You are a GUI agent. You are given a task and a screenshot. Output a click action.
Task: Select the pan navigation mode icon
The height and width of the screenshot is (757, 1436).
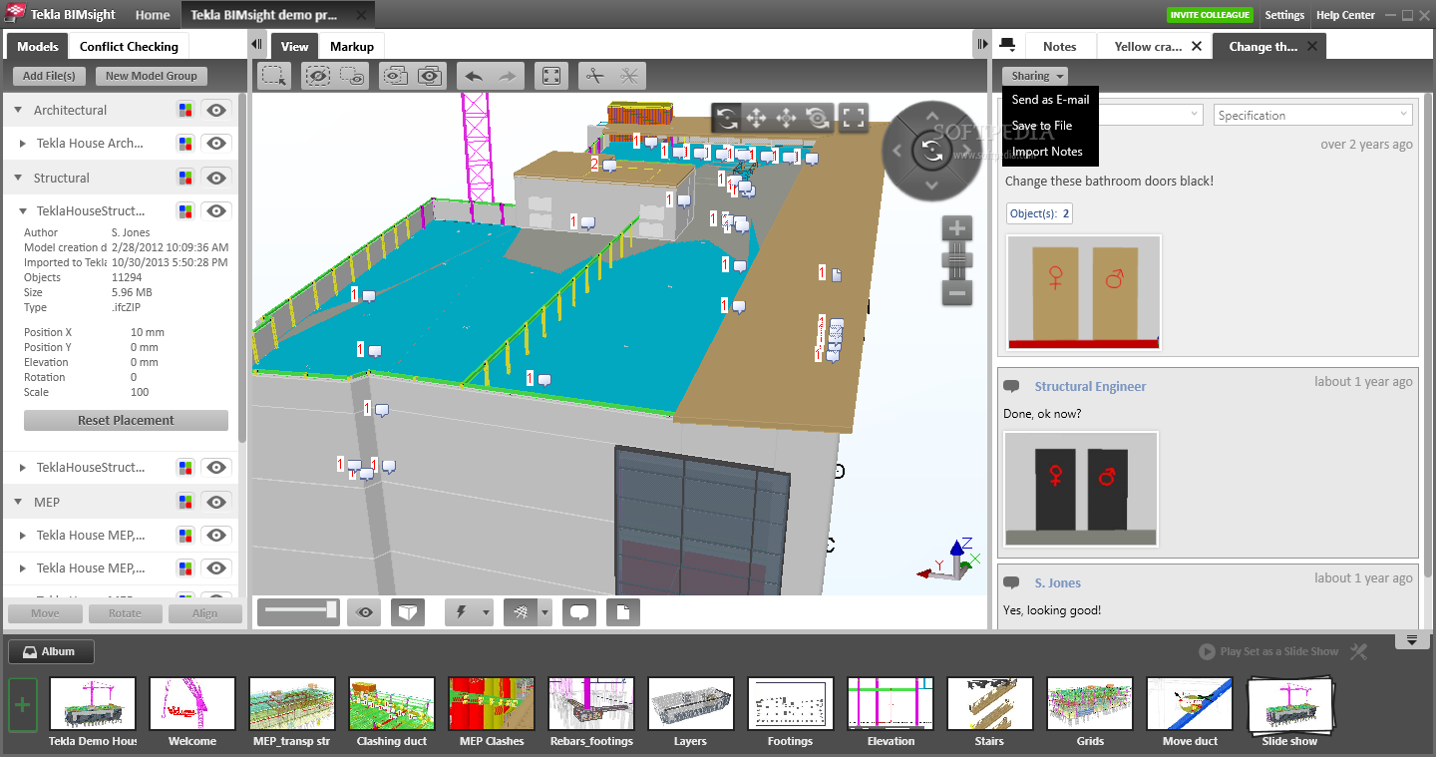(x=757, y=119)
